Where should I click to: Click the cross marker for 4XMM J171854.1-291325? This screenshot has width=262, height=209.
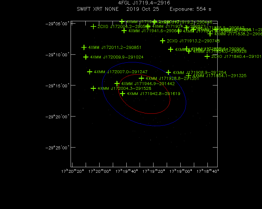188,76
